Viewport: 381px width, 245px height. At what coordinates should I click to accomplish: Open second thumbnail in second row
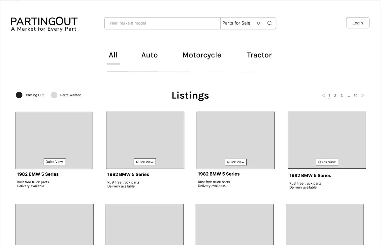click(144, 224)
